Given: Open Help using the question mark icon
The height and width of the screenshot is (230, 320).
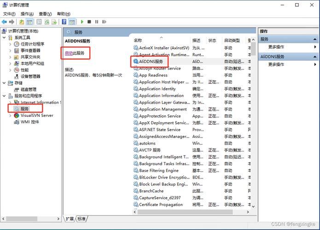Looking at the screenshot, I should click(x=64, y=22).
